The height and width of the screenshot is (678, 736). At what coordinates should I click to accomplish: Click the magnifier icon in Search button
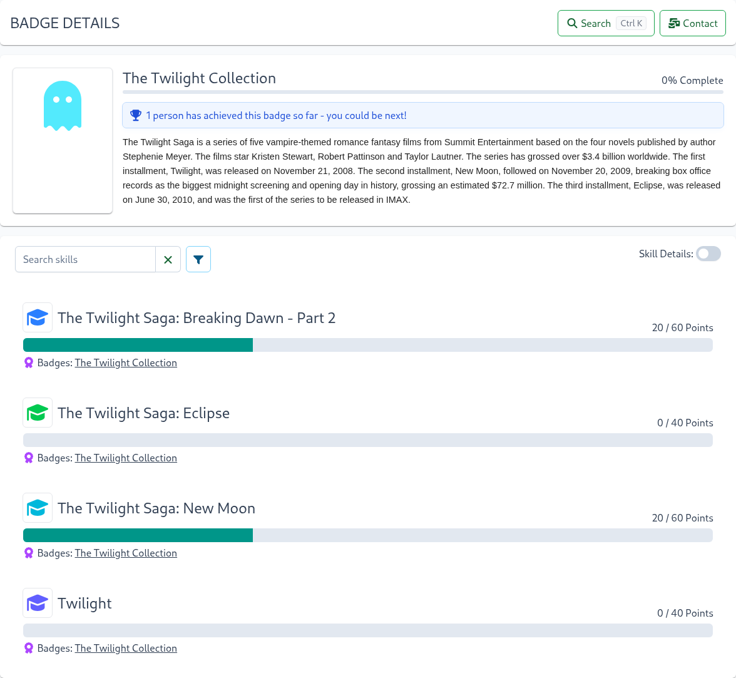click(572, 24)
